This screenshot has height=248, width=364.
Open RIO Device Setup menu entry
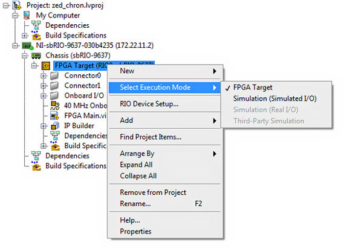pyautogui.click(x=149, y=104)
